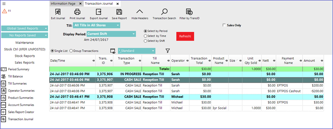Close the Information Page tab
Screen dimensions: 333x129
coord(80,4)
